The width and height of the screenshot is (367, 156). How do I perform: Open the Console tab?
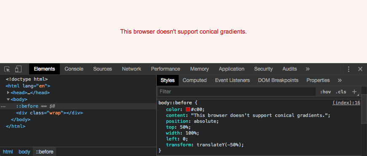74,69
